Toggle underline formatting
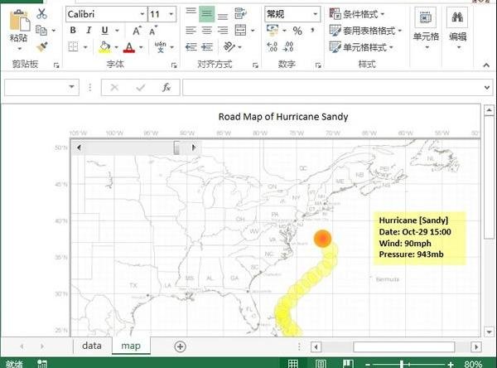 tap(104, 31)
